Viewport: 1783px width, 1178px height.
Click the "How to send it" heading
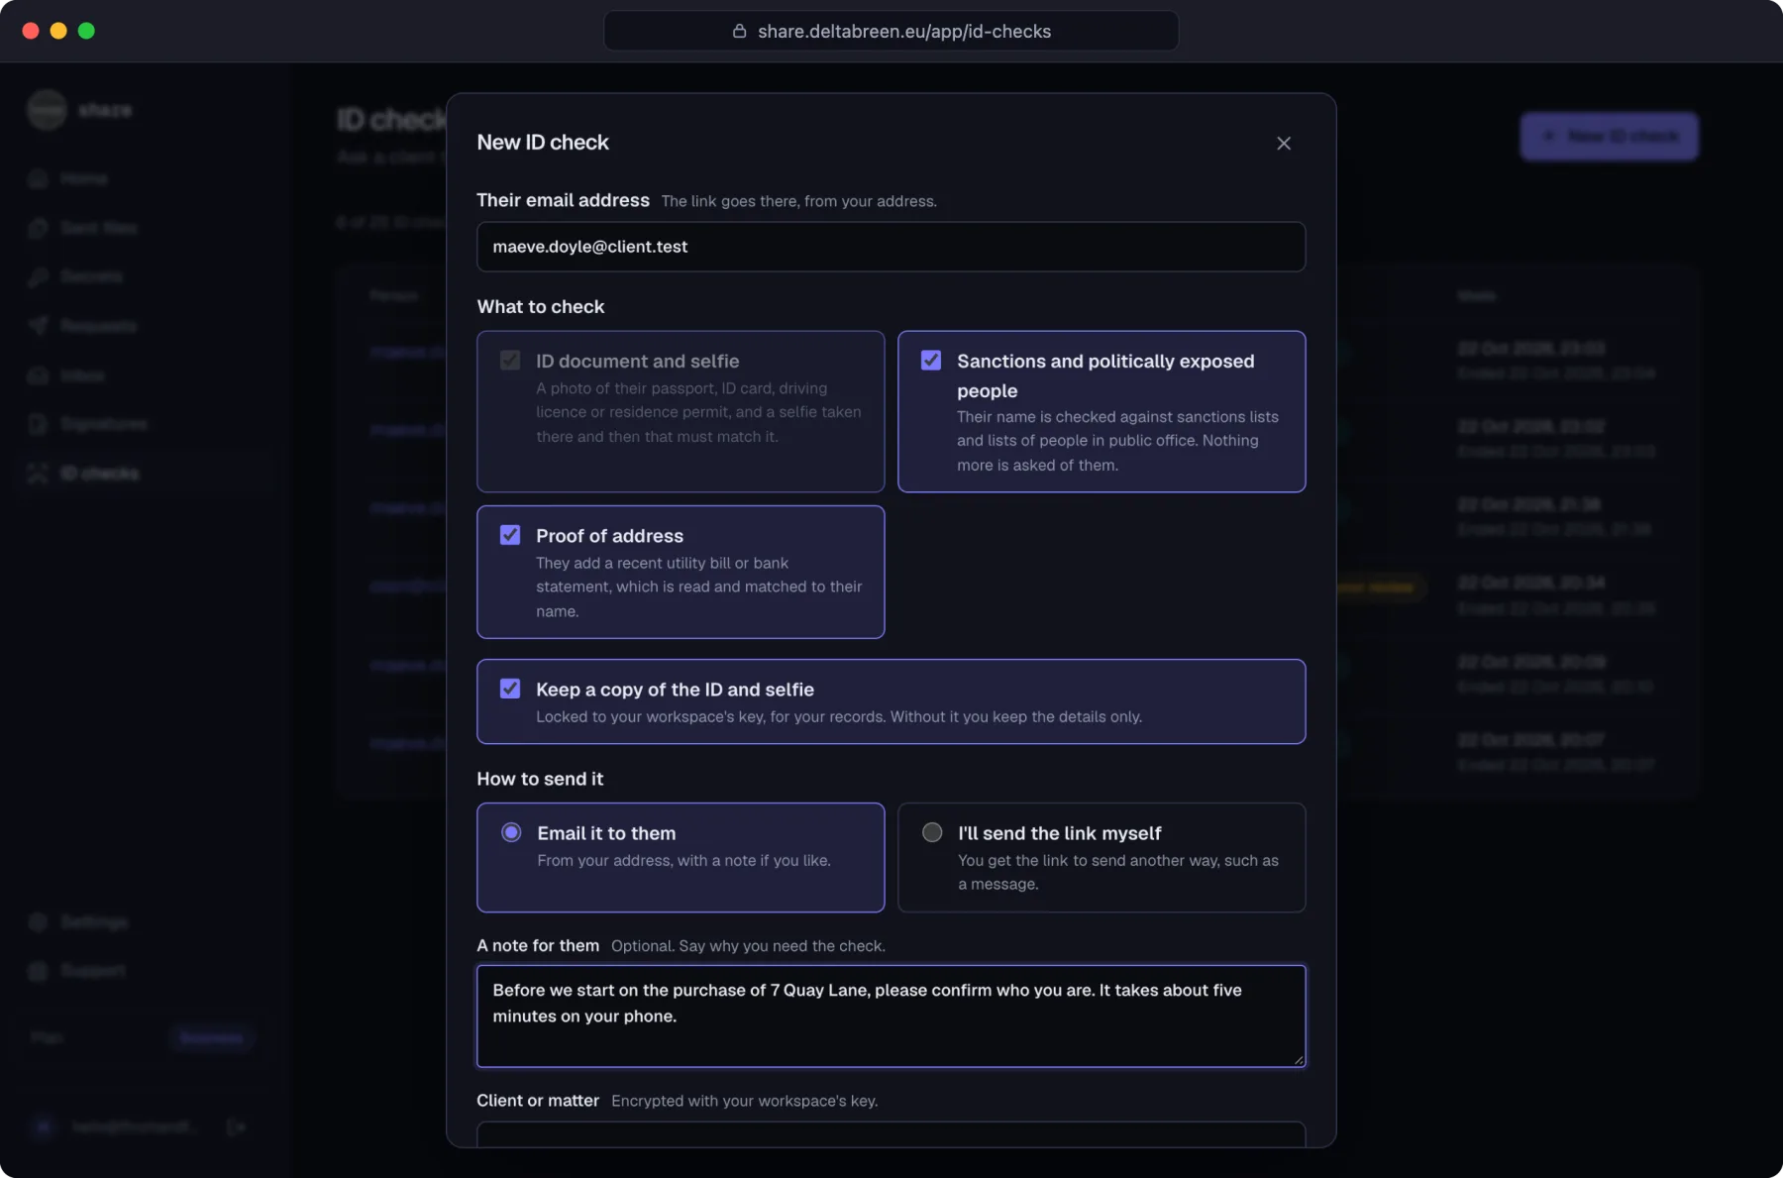click(x=540, y=779)
